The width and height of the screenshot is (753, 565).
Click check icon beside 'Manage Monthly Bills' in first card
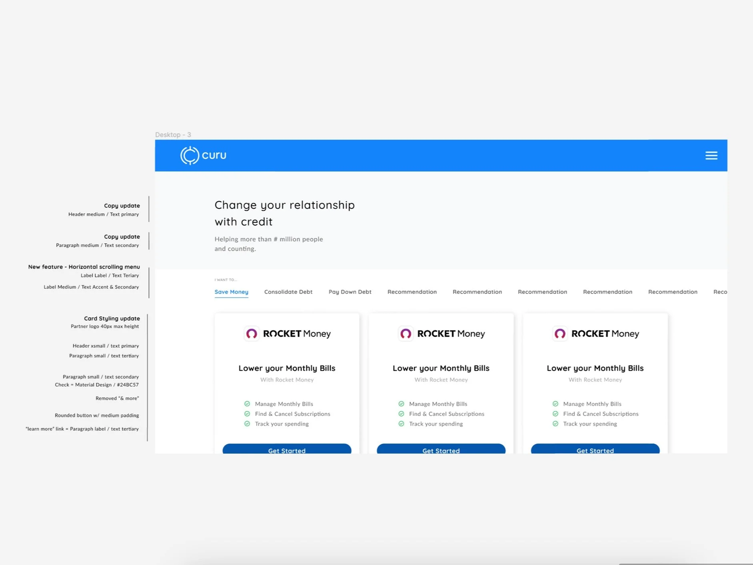tap(247, 404)
